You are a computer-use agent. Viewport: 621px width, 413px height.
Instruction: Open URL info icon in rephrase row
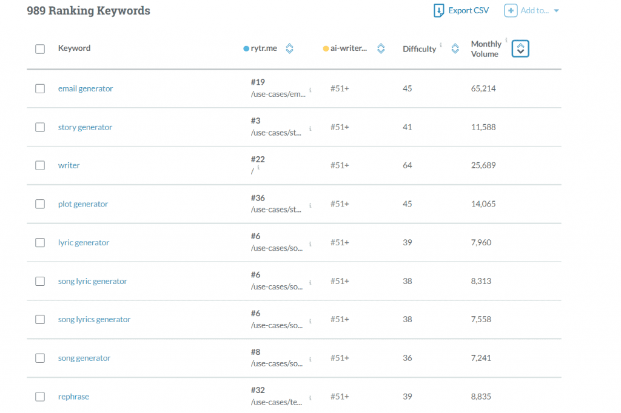pos(310,398)
